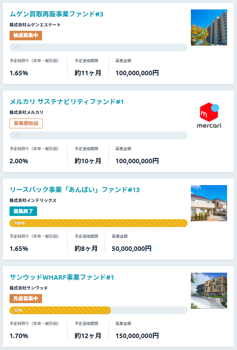The height and width of the screenshot is (350, 237).
Task: Click the mercari logo image
Action: 209,115
